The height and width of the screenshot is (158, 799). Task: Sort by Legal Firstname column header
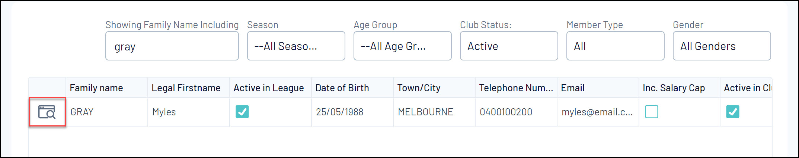coord(186,88)
